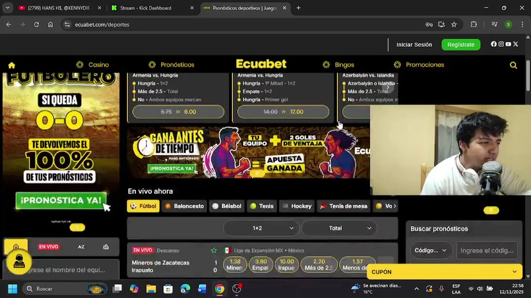Select the A-Z sports list icon
Screen dimensions: 531x298
pos(81,247)
